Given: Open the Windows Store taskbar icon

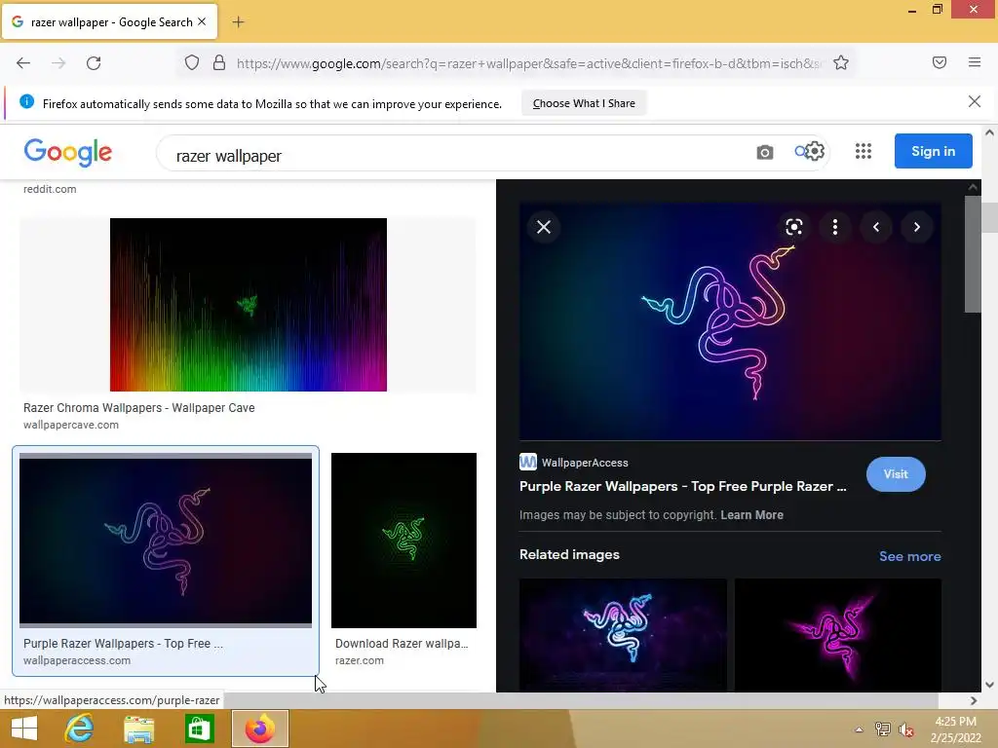Looking at the screenshot, I should click(199, 729).
